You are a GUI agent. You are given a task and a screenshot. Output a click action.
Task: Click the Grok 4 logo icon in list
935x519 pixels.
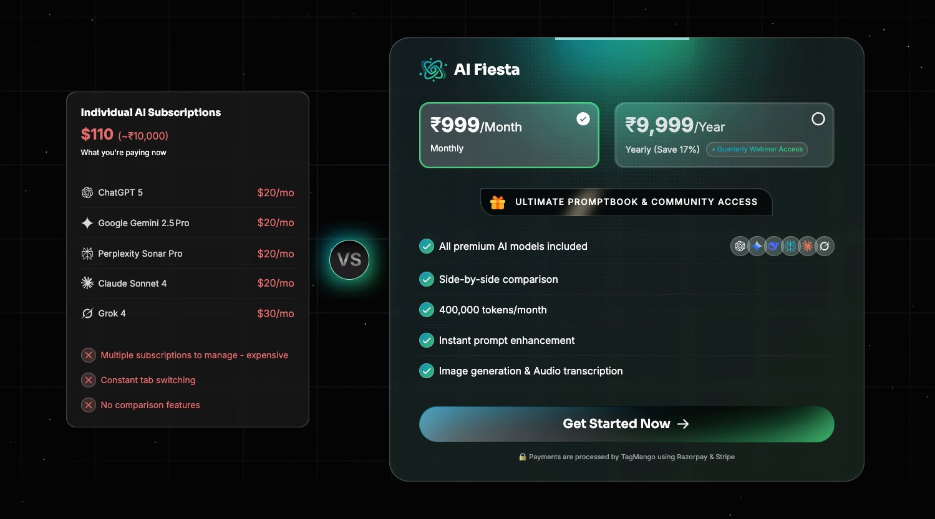coord(87,313)
